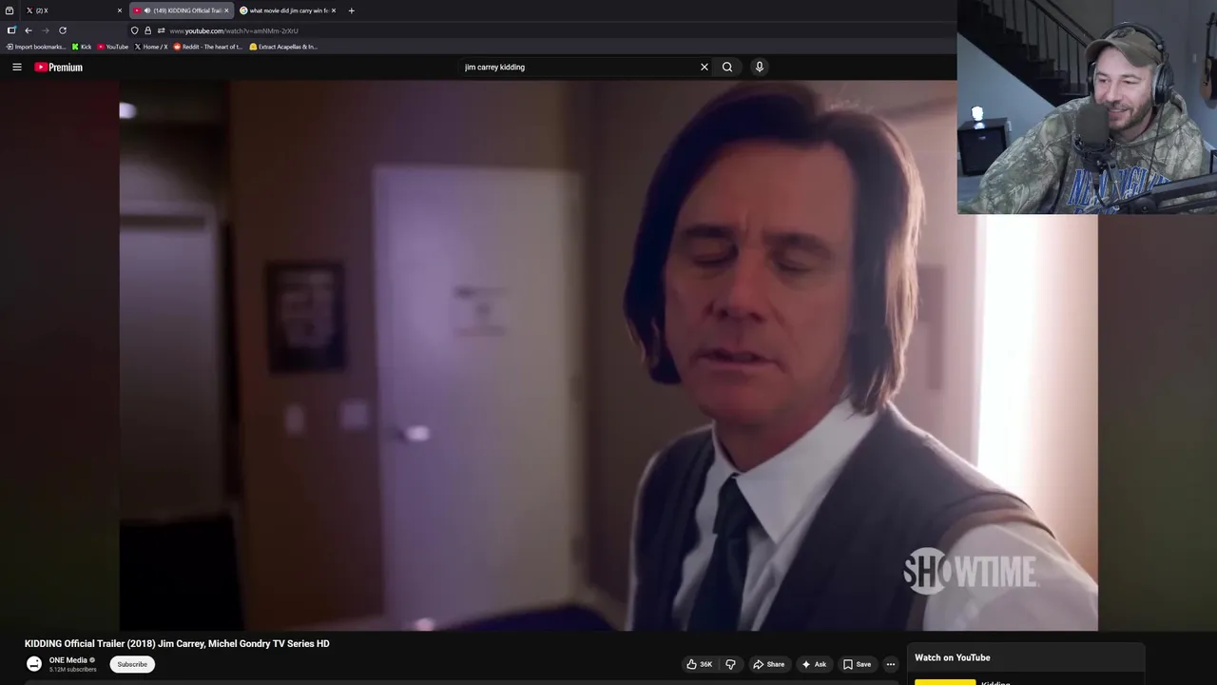This screenshot has height=685, width=1217.
Task: Start voice search with microphone icon
Action: (759, 67)
